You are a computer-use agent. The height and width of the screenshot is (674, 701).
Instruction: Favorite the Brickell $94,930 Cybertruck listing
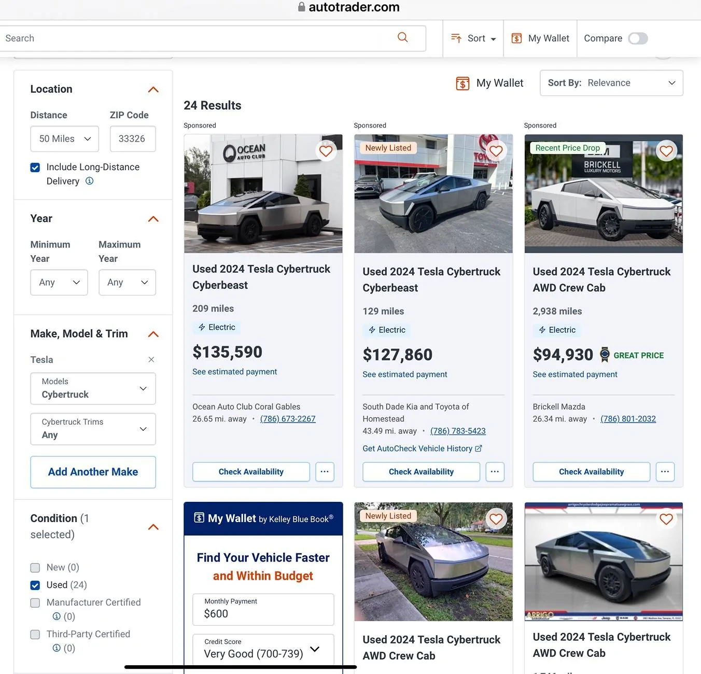(666, 151)
